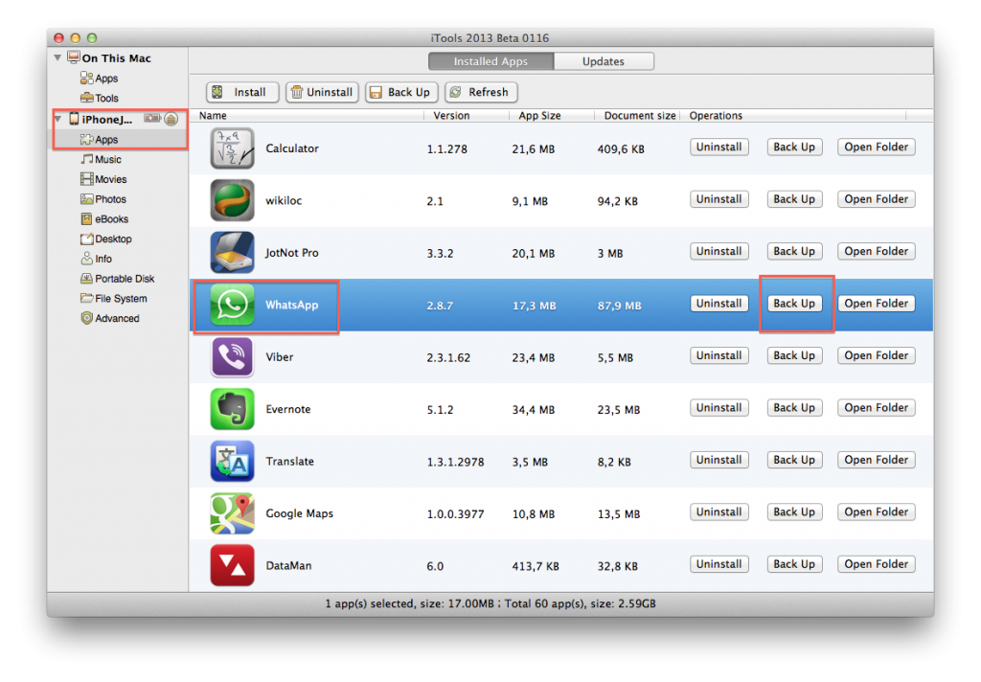Select the WhatsApp app icon
The image size is (981, 682).
(232, 305)
